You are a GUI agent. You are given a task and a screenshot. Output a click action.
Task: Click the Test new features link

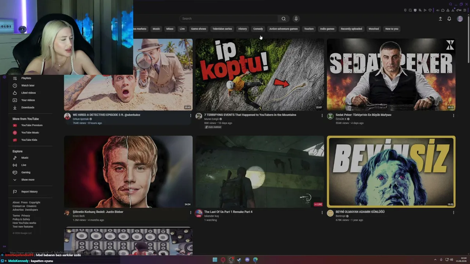click(23, 227)
